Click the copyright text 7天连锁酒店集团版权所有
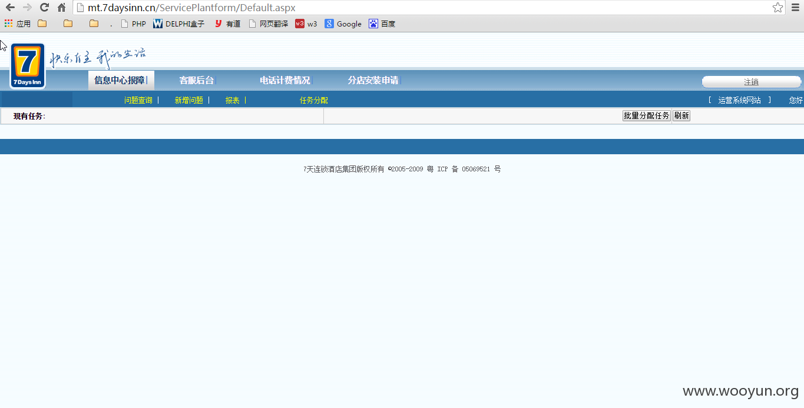804x408 pixels. [345, 169]
